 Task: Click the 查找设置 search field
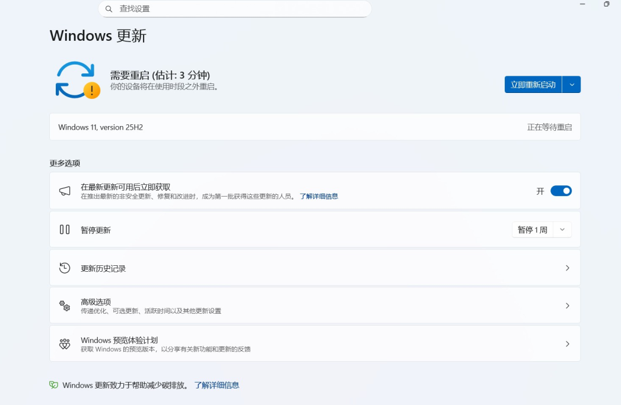pos(235,9)
